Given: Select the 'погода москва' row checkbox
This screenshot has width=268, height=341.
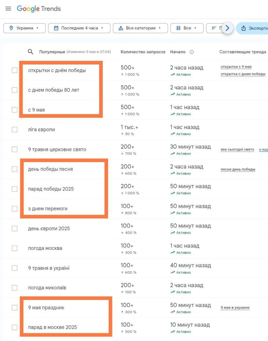Looking at the screenshot, I should pyautogui.click(x=14, y=248).
